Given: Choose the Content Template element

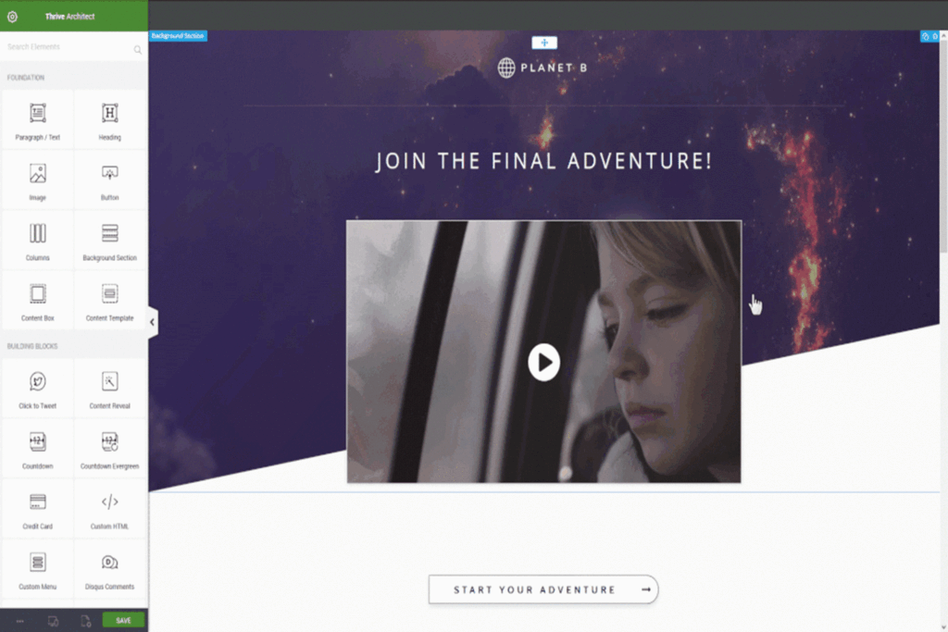Looking at the screenshot, I should pyautogui.click(x=110, y=301).
